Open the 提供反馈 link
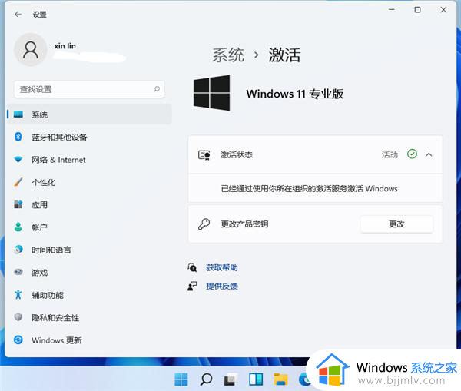Screen dimensions: 461x391 [x=222, y=286]
